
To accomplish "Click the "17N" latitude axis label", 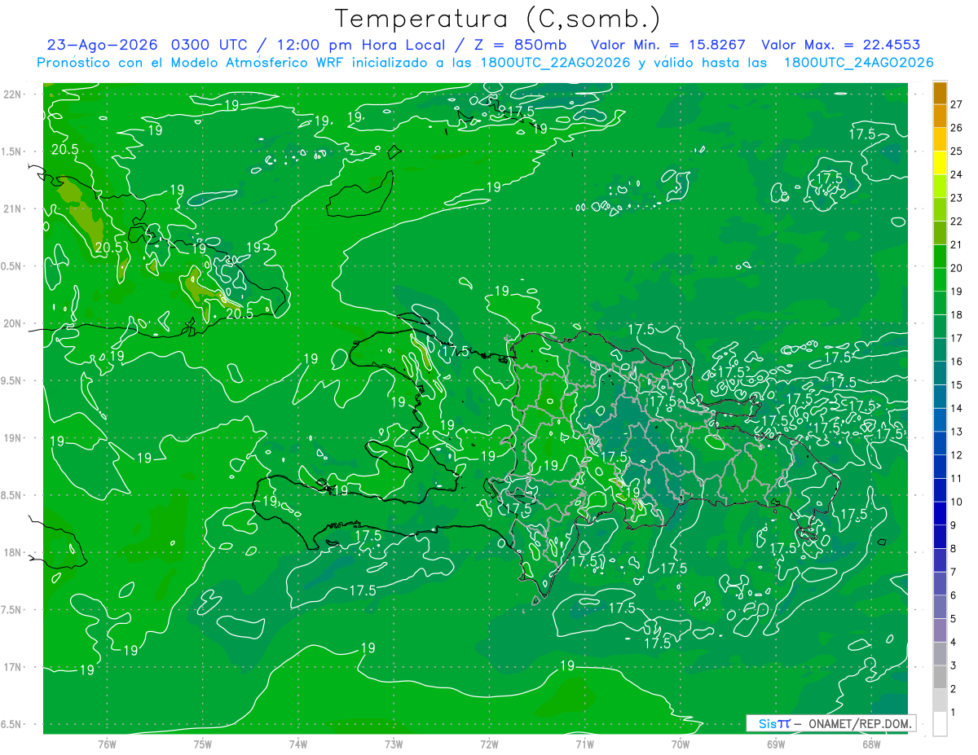I will (12, 667).
